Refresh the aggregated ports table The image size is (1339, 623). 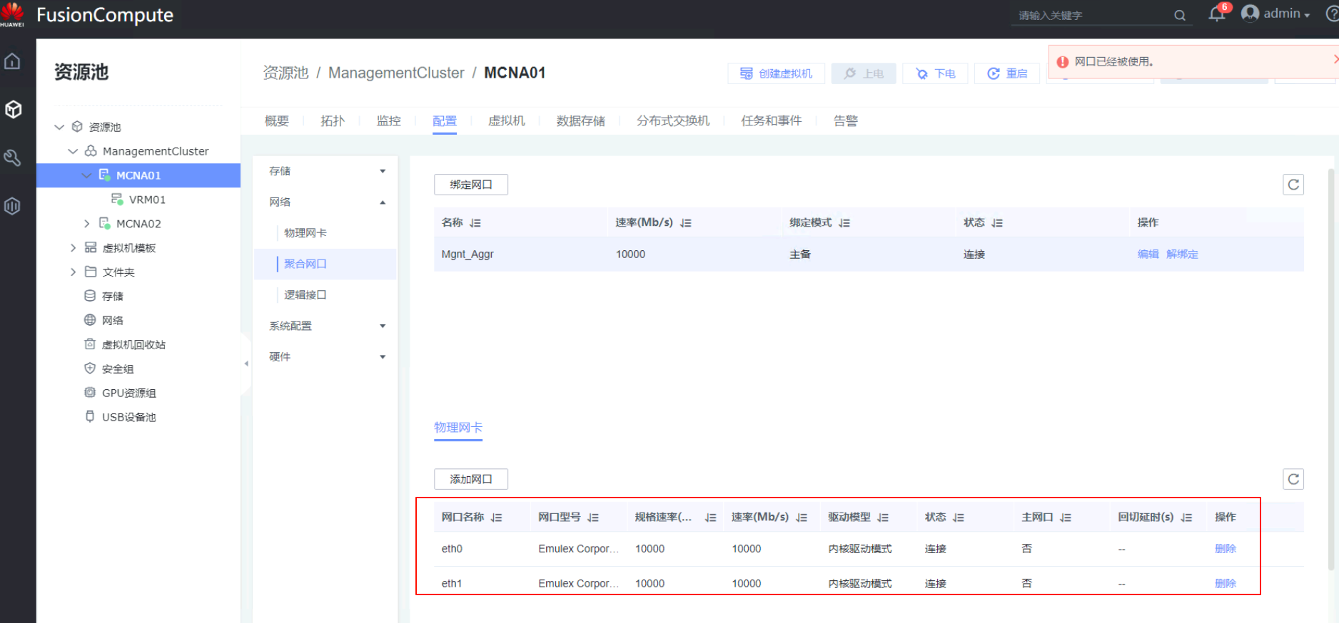tap(1293, 185)
